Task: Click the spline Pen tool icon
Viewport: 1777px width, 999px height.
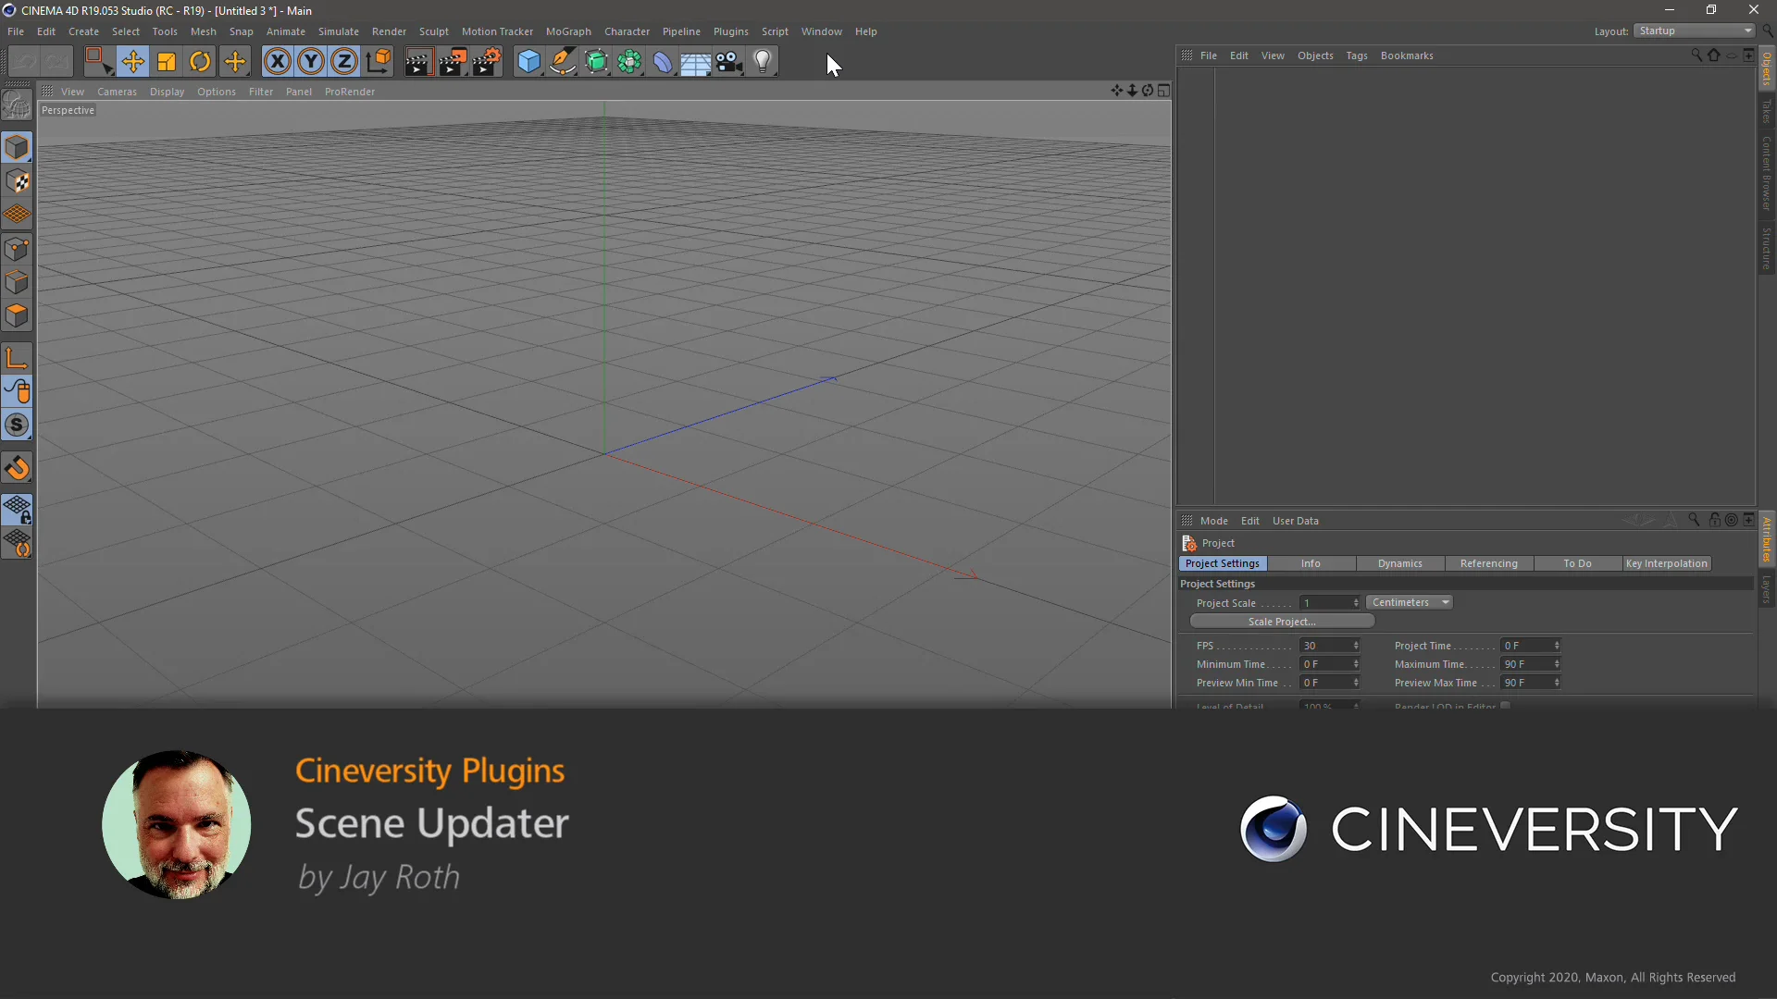Action: (563, 62)
